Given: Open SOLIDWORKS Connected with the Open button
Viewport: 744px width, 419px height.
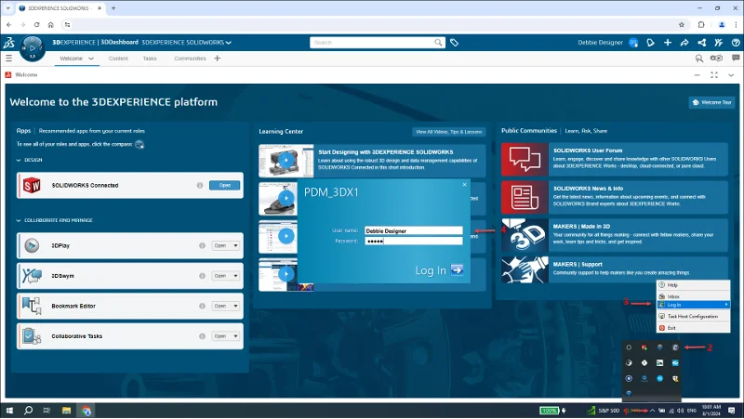Looking at the screenshot, I should click(224, 185).
